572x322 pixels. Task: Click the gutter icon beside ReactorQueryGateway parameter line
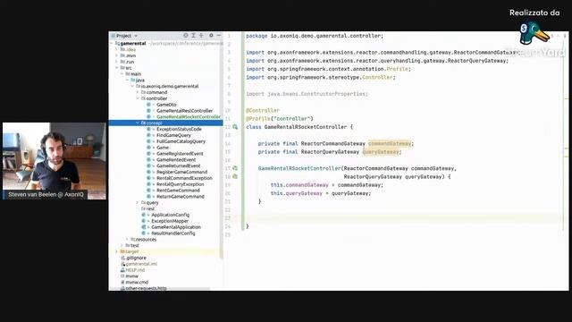click(x=235, y=177)
